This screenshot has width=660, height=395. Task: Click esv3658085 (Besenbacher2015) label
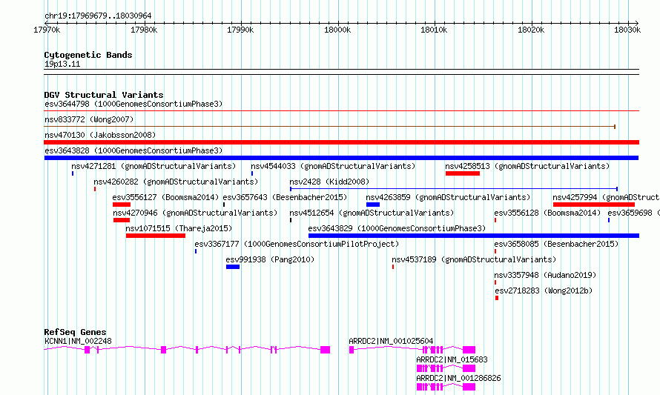coord(556,244)
